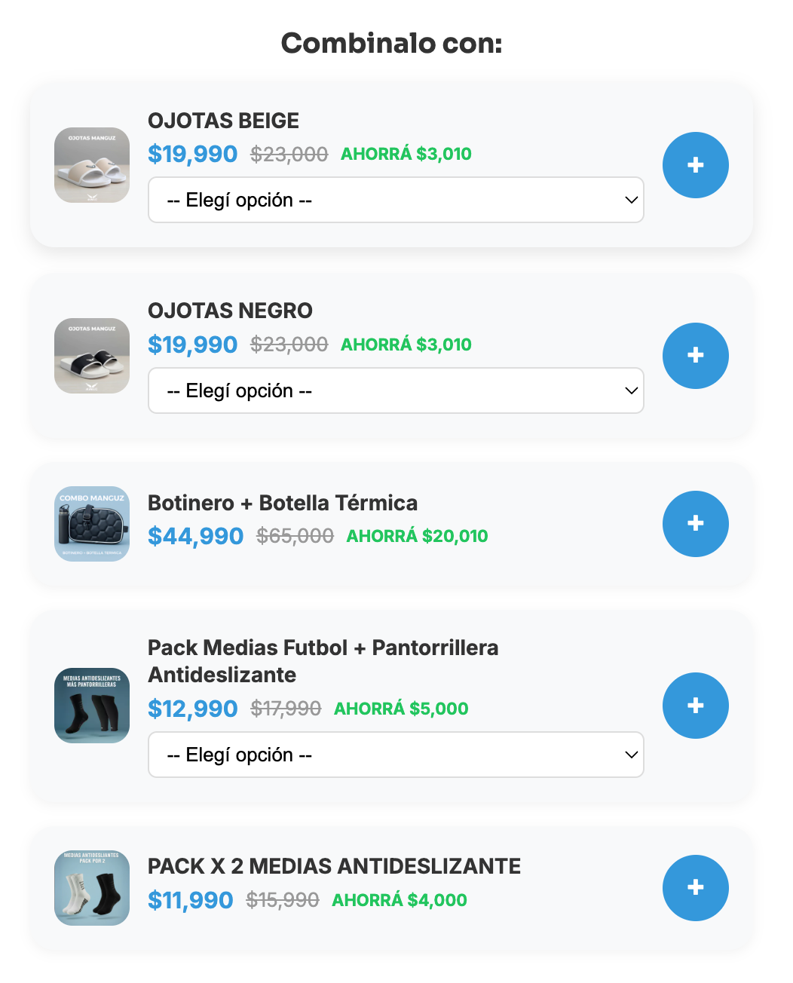View the two-pack socks thumbnail image
The height and width of the screenshot is (983, 793).
point(92,888)
